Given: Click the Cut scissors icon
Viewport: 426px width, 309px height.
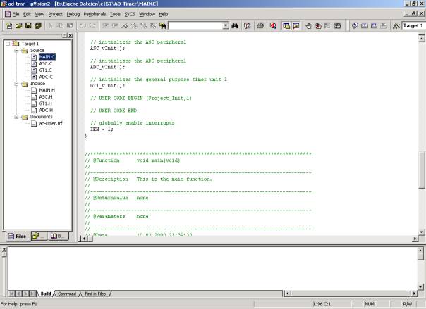Looking at the screenshot, I should (50, 26).
